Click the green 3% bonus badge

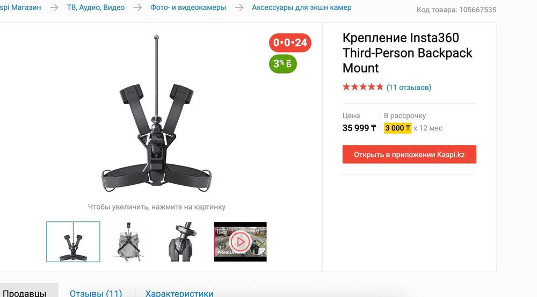pos(282,64)
